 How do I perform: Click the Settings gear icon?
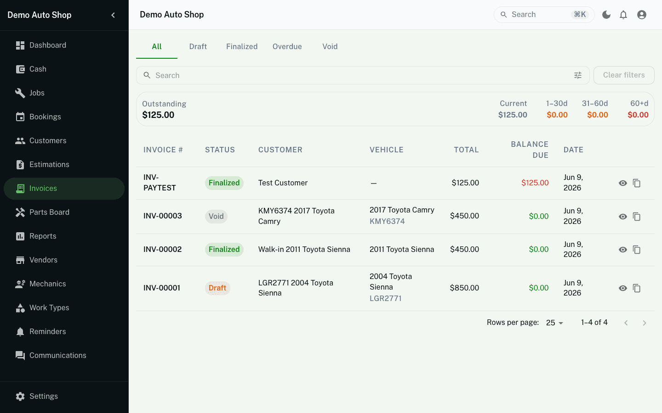coord(20,396)
